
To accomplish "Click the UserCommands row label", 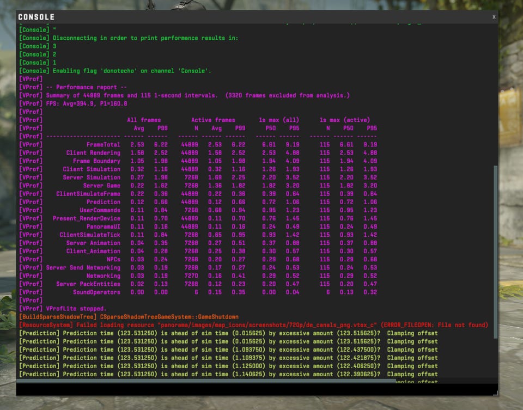I will (100, 210).
